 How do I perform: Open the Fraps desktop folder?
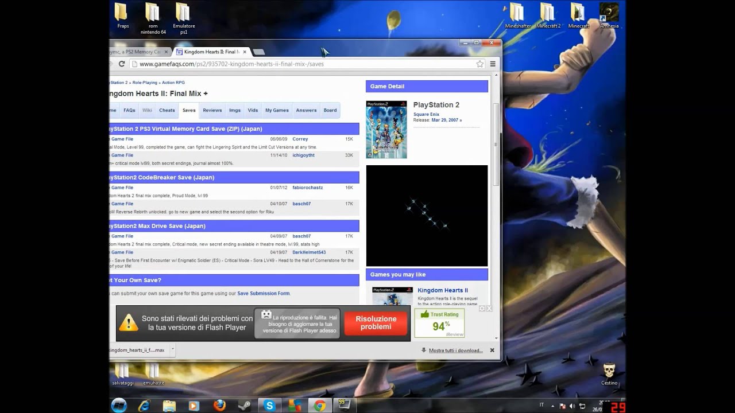[122, 16]
